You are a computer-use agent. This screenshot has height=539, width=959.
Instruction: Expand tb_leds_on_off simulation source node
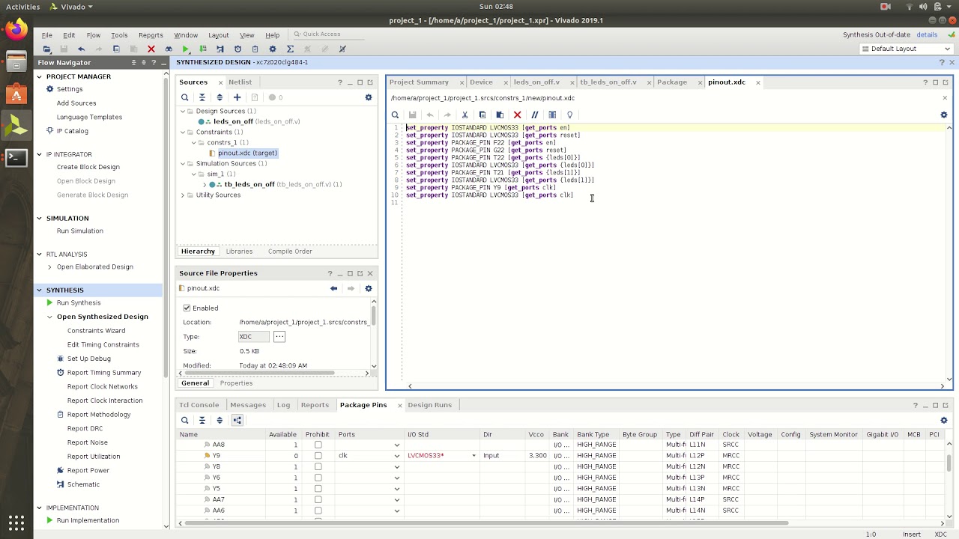click(x=205, y=184)
